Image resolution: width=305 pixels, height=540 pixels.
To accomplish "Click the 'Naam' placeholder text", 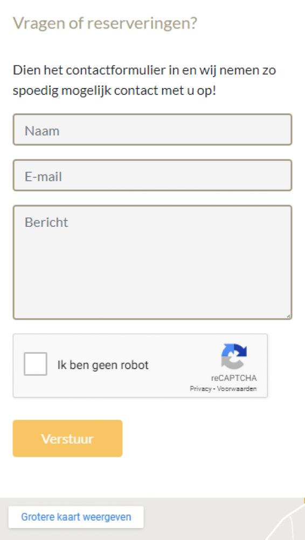I will [42, 131].
